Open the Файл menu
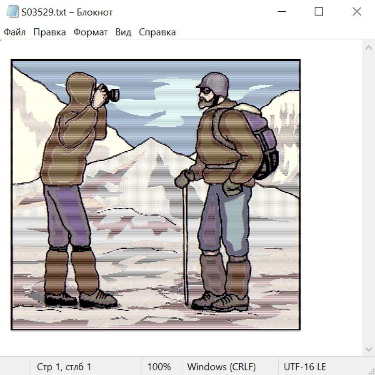 [x=15, y=32]
